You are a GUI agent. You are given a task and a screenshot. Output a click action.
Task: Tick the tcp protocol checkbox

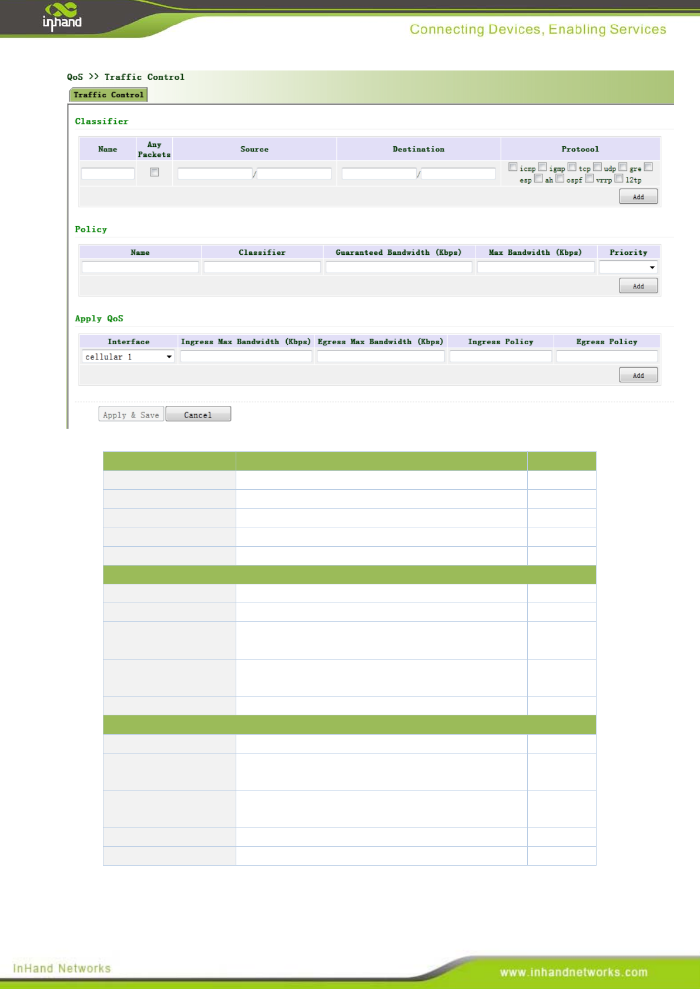[x=572, y=167]
